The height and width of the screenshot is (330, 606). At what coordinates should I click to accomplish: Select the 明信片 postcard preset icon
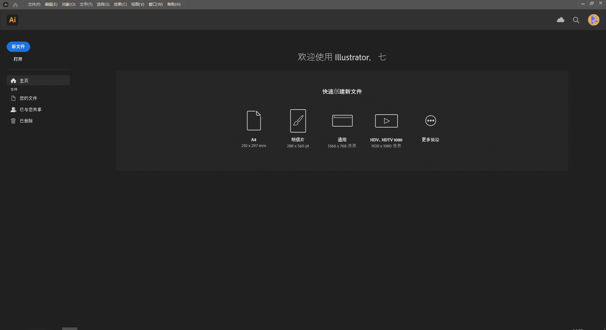coord(298,121)
